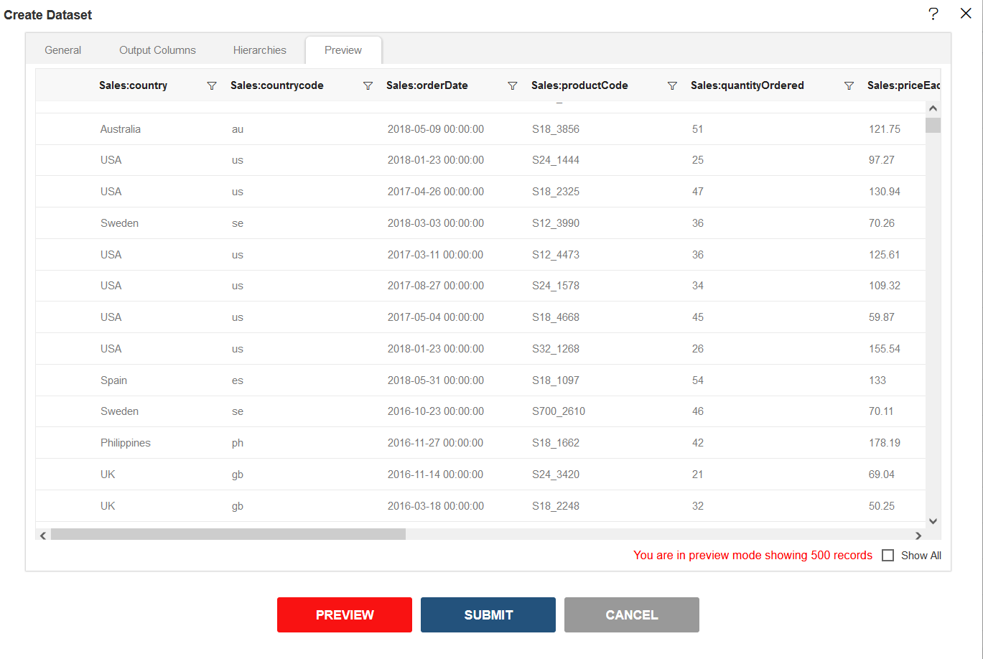Select product code S12_4473
The height and width of the screenshot is (659, 983).
(556, 255)
